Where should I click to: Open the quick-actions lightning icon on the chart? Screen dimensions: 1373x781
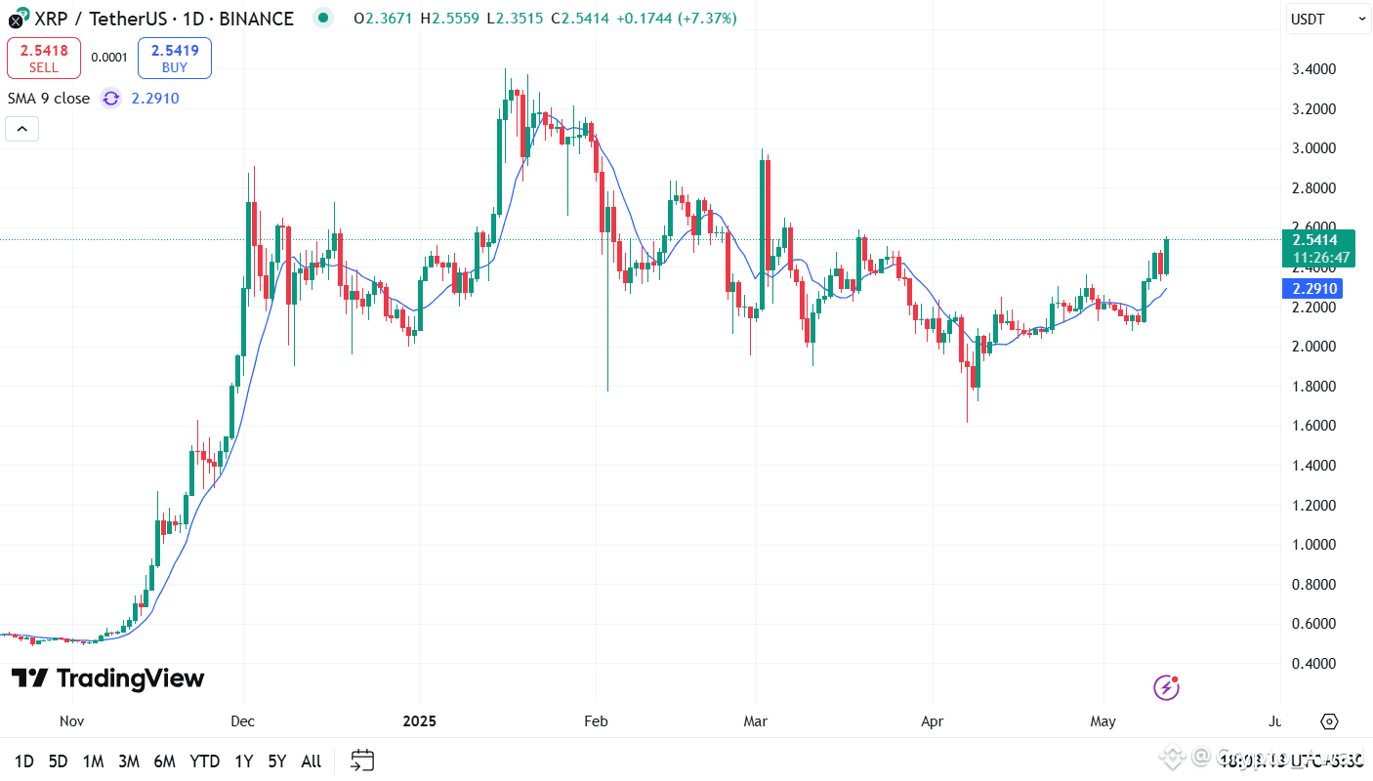click(1166, 687)
